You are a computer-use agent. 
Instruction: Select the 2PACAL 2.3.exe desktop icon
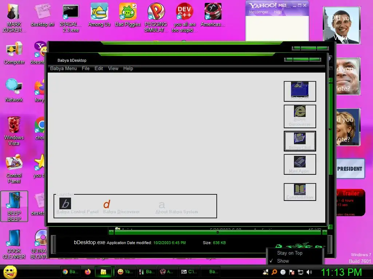[71, 18]
